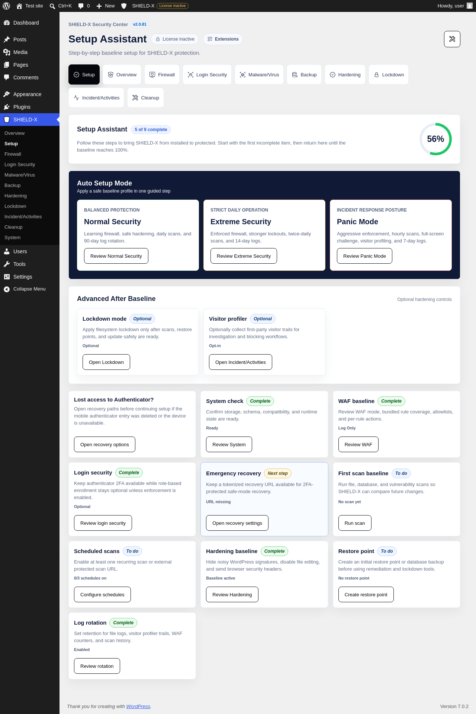Click Open Incident/Activities button
Screen dimensions: 476x714
coord(241,362)
